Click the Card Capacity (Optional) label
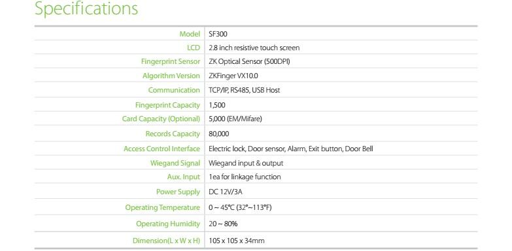Screen dimensions: 512x251 coord(161,119)
